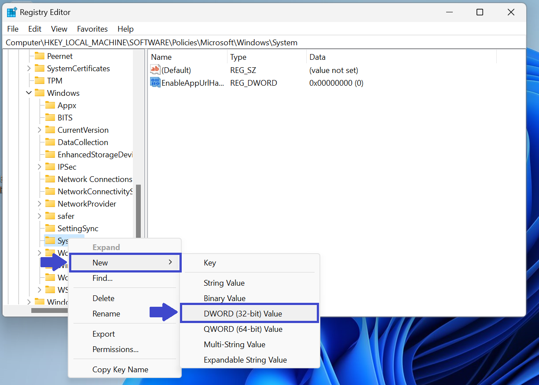The image size is (539, 385).
Task: Collapse the Windows tree node
Action: (x=29, y=93)
